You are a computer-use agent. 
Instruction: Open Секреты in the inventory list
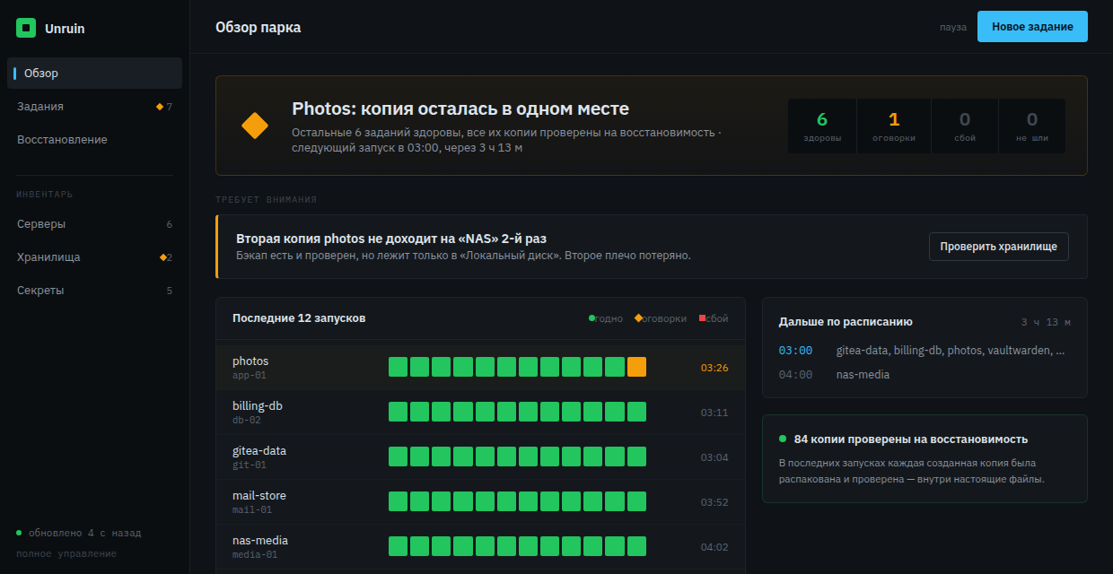point(94,291)
